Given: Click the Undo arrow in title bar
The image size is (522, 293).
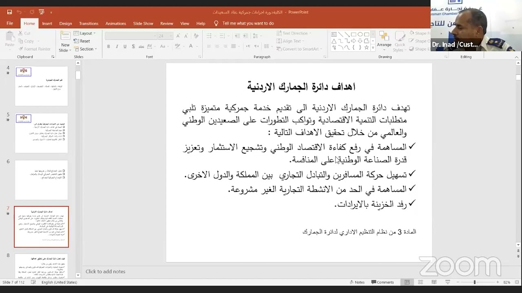Looking at the screenshot, I should tap(19, 12).
